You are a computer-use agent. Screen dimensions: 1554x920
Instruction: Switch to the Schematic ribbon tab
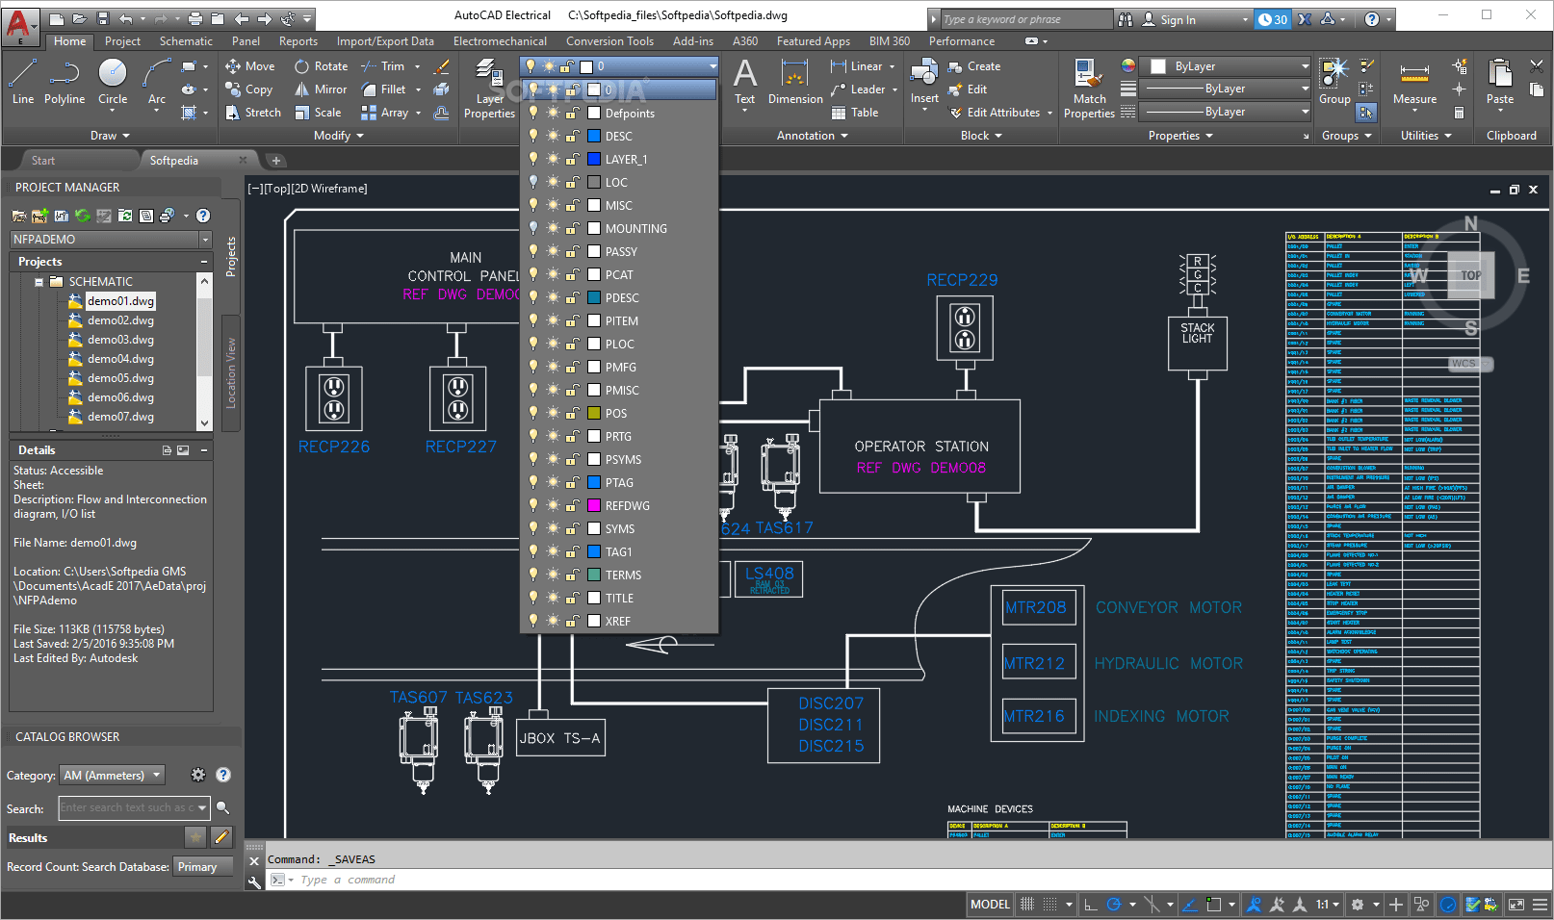pyautogui.click(x=186, y=41)
